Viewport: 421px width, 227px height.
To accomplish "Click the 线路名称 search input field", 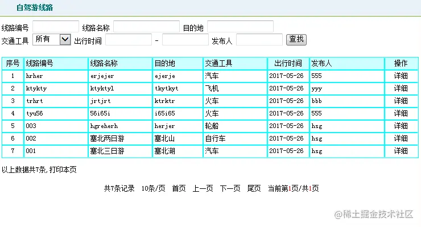I will (146, 27).
